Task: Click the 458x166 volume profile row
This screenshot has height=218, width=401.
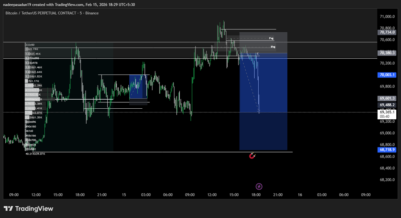Action: (x=30, y=135)
